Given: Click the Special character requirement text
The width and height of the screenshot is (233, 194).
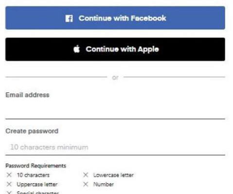Looking at the screenshot, I should [x=37, y=193].
